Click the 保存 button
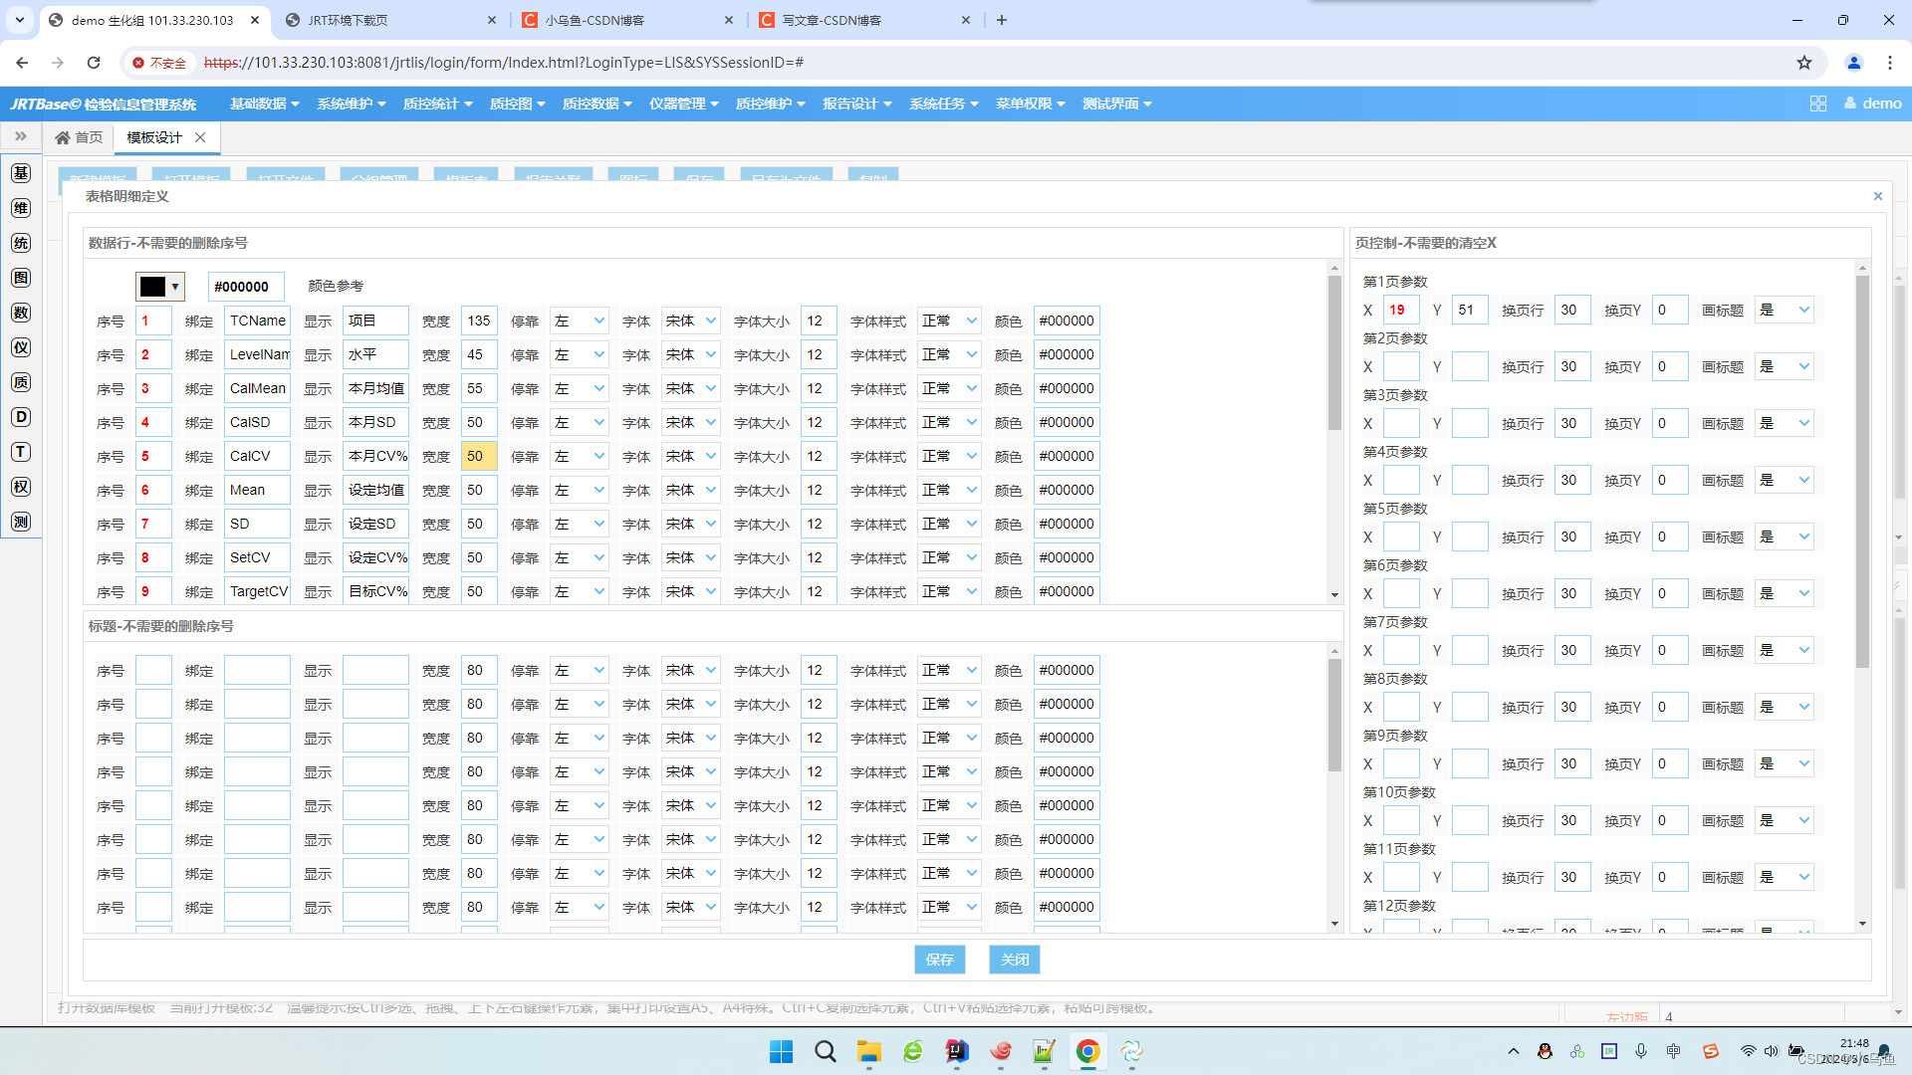The width and height of the screenshot is (1912, 1075). coord(940,960)
